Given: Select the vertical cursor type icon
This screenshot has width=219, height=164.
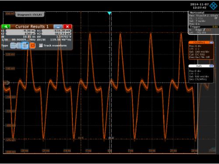Looking at the screenshot, I should click(19, 45).
